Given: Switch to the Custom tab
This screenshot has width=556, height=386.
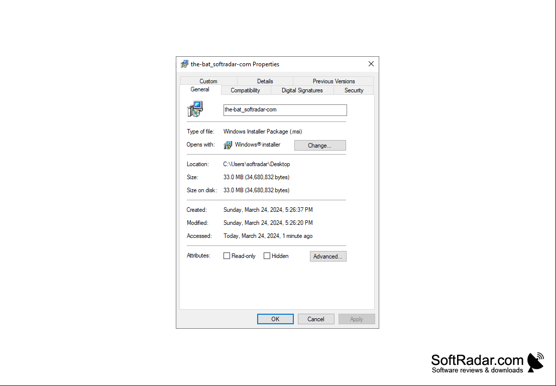Looking at the screenshot, I should (208, 81).
